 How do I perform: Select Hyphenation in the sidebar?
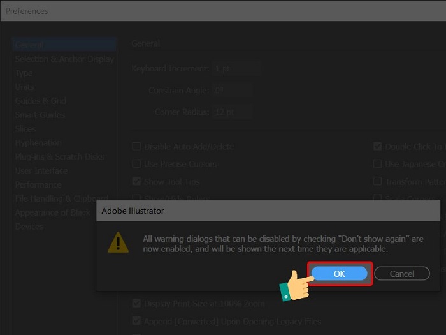point(38,143)
